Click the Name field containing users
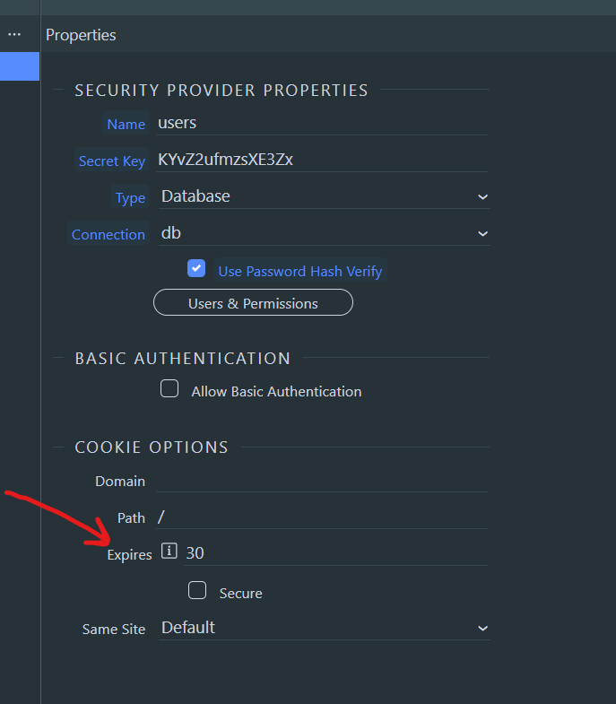The image size is (616, 704). click(x=322, y=124)
